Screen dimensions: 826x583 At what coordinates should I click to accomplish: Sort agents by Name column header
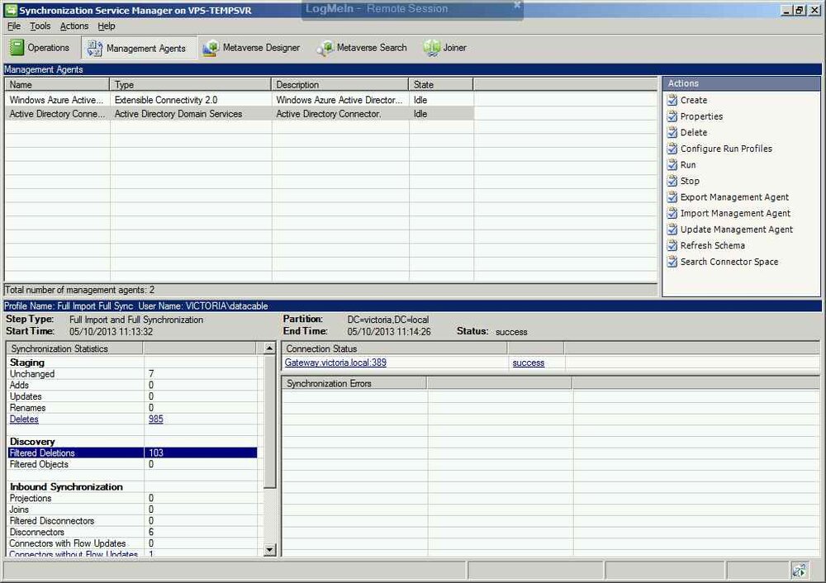point(57,85)
